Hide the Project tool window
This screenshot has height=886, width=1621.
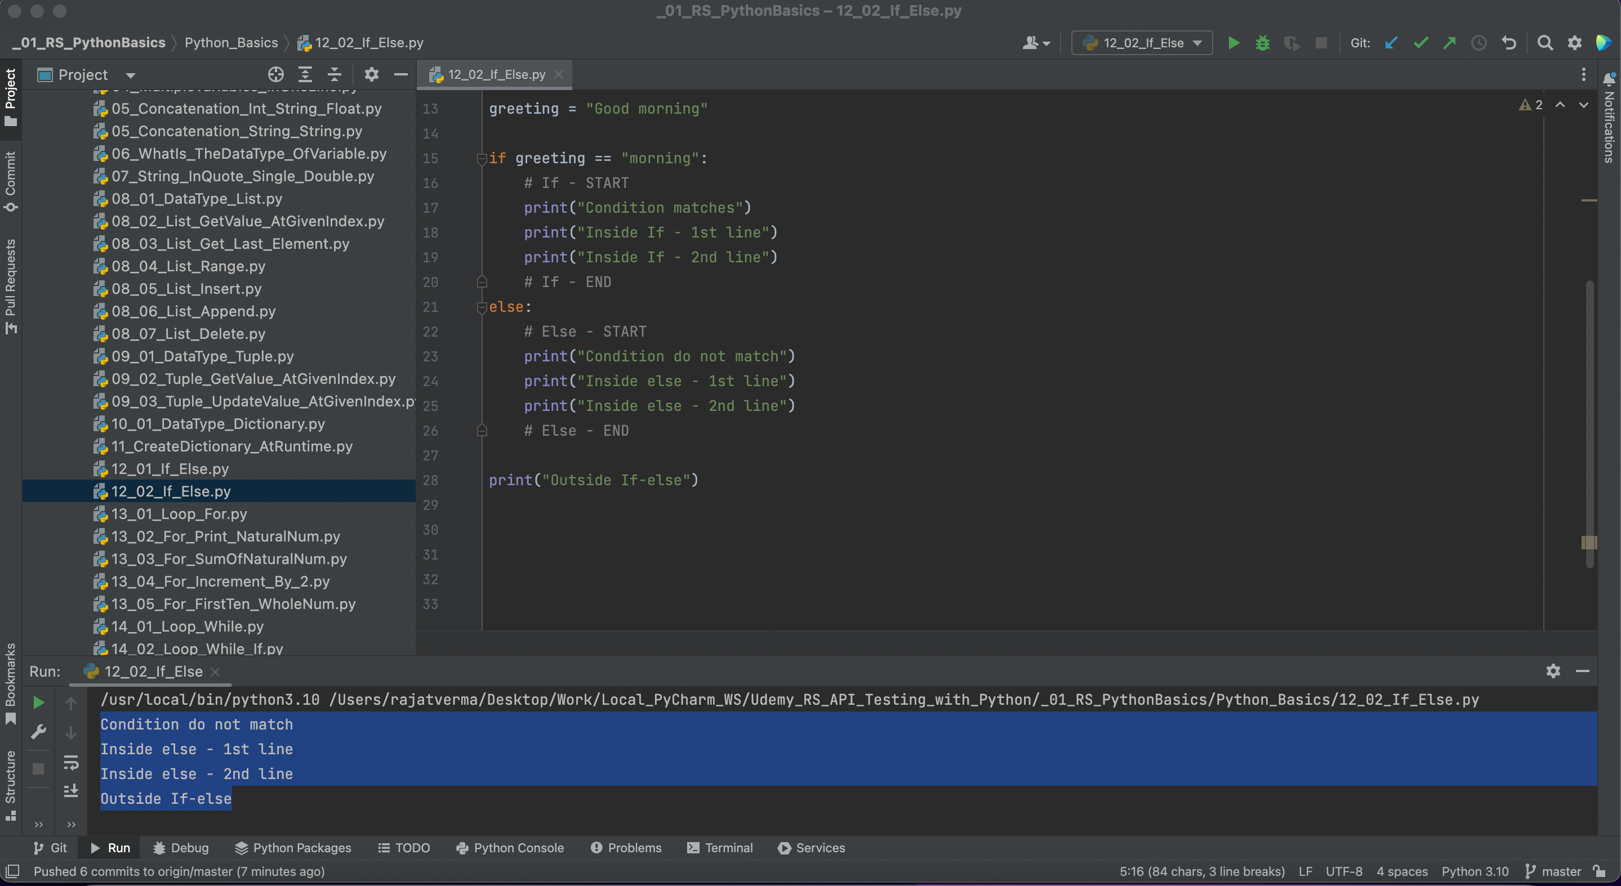point(401,75)
